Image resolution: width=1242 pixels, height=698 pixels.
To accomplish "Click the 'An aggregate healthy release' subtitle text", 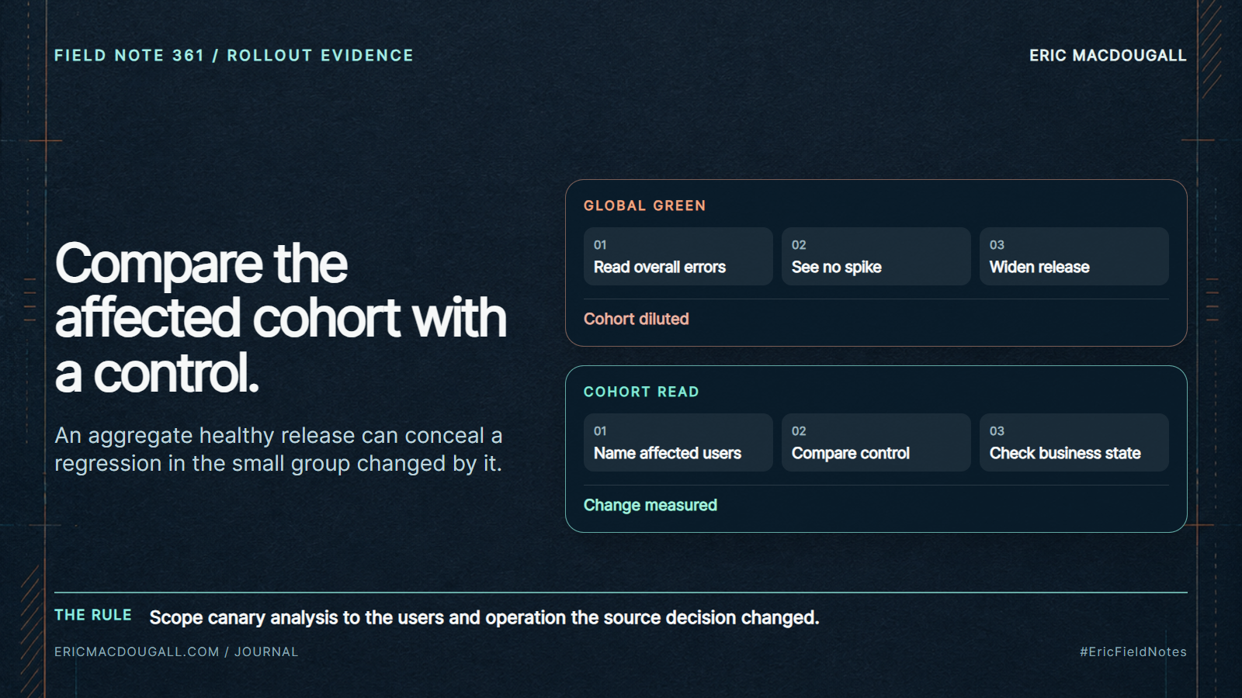I will pyautogui.click(x=279, y=449).
